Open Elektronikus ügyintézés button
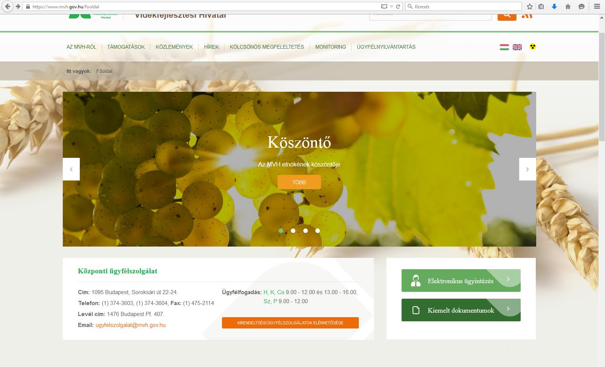Viewport: 605px width, 367px height. (461, 281)
